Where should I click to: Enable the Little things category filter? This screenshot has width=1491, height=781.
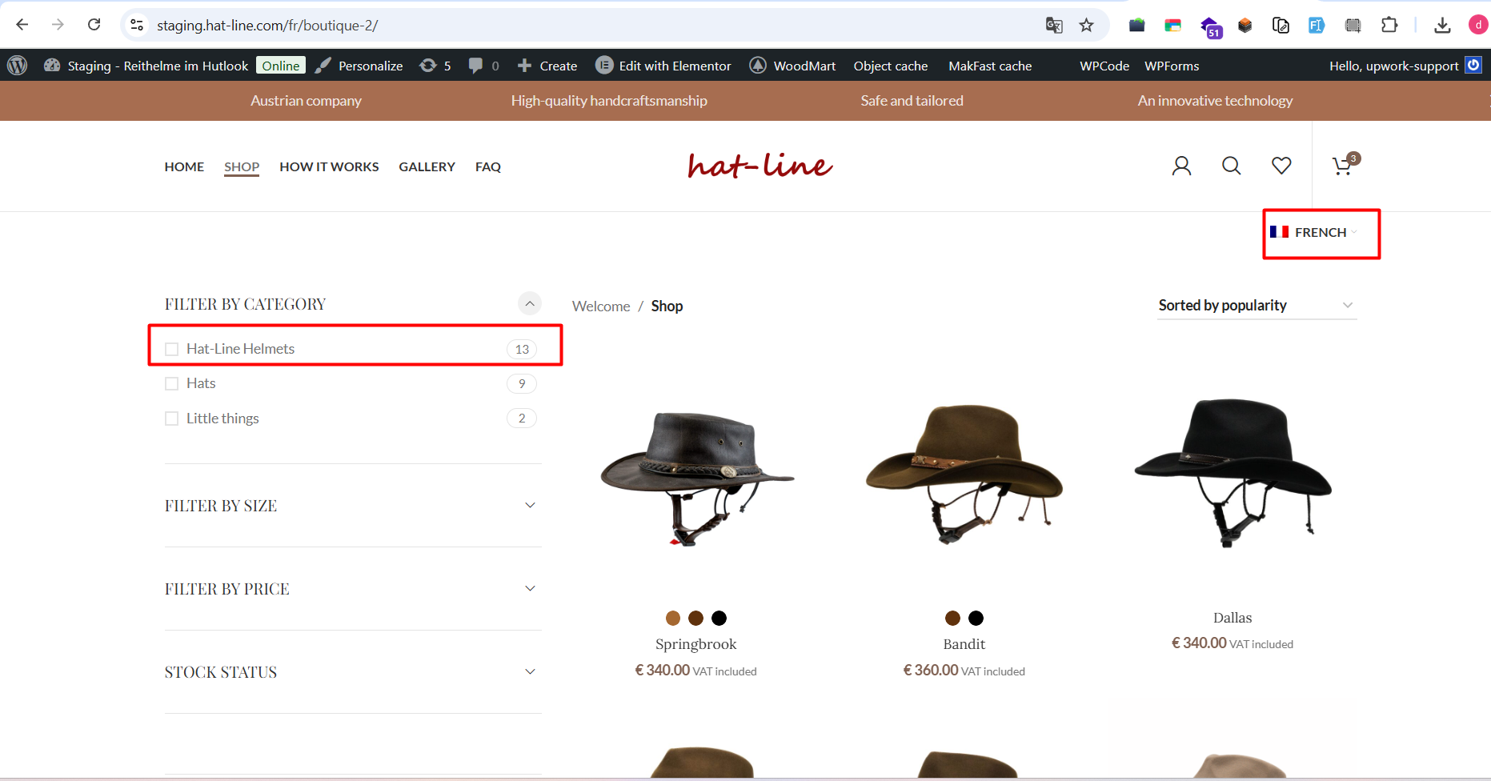point(172,419)
